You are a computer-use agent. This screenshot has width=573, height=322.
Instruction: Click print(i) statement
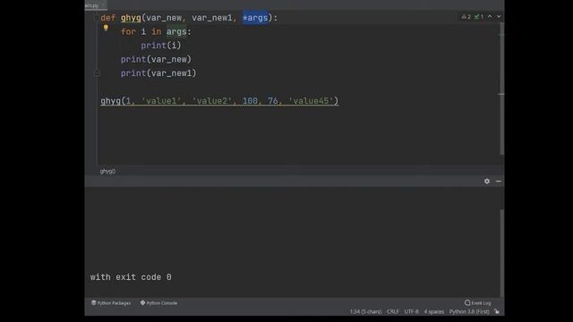(x=161, y=46)
